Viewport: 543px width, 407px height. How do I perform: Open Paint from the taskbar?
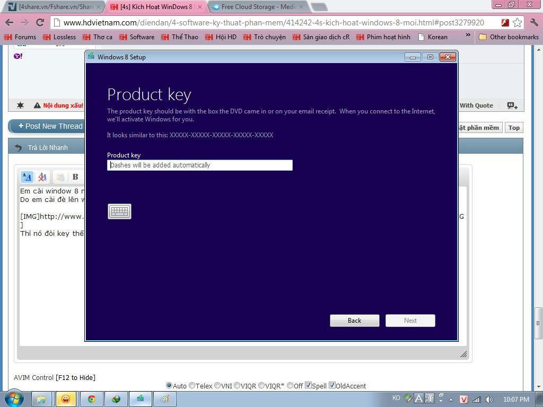click(x=165, y=400)
